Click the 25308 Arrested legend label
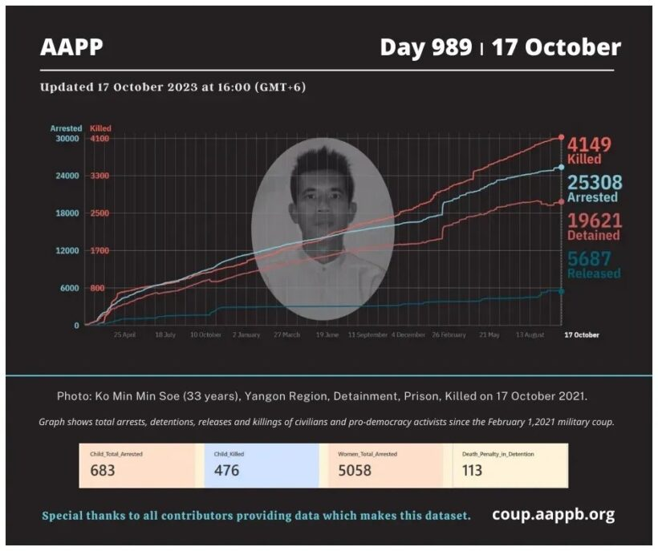 pos(595,188)
